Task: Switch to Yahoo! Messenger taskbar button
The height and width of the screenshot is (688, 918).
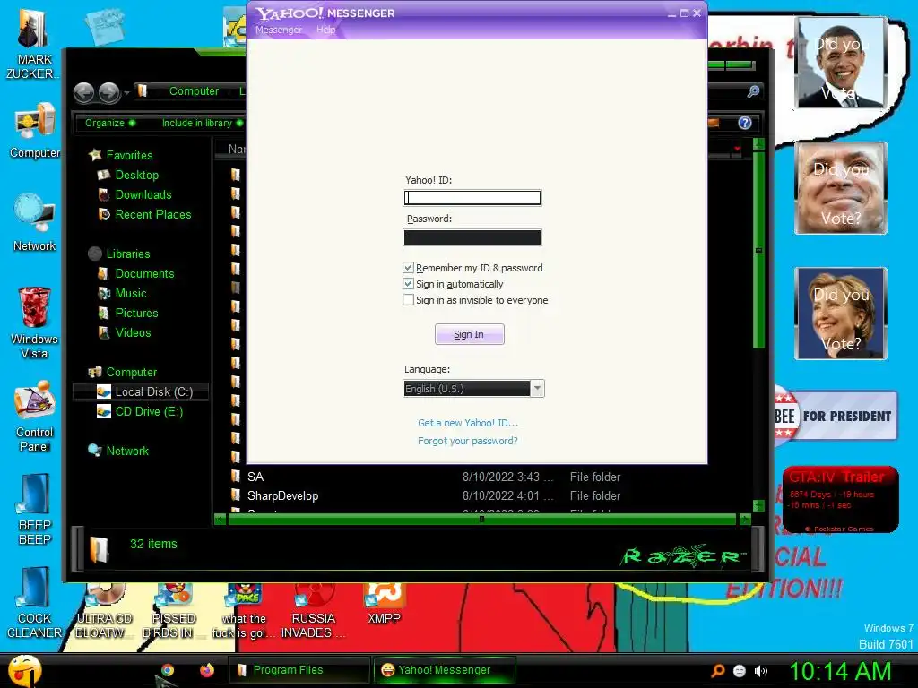Action: [x=444, y=670]
